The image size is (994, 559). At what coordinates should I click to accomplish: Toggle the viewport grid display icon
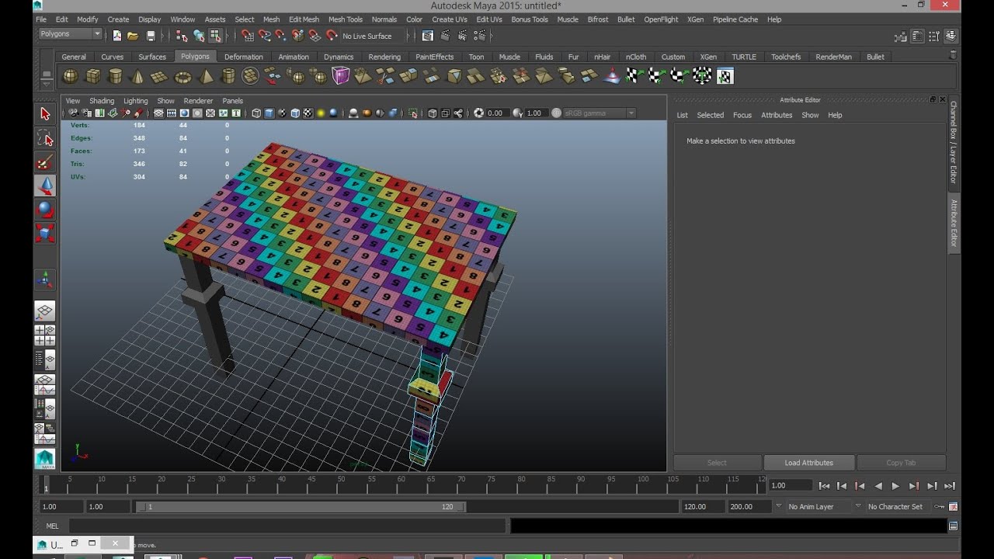pos(158,113)
